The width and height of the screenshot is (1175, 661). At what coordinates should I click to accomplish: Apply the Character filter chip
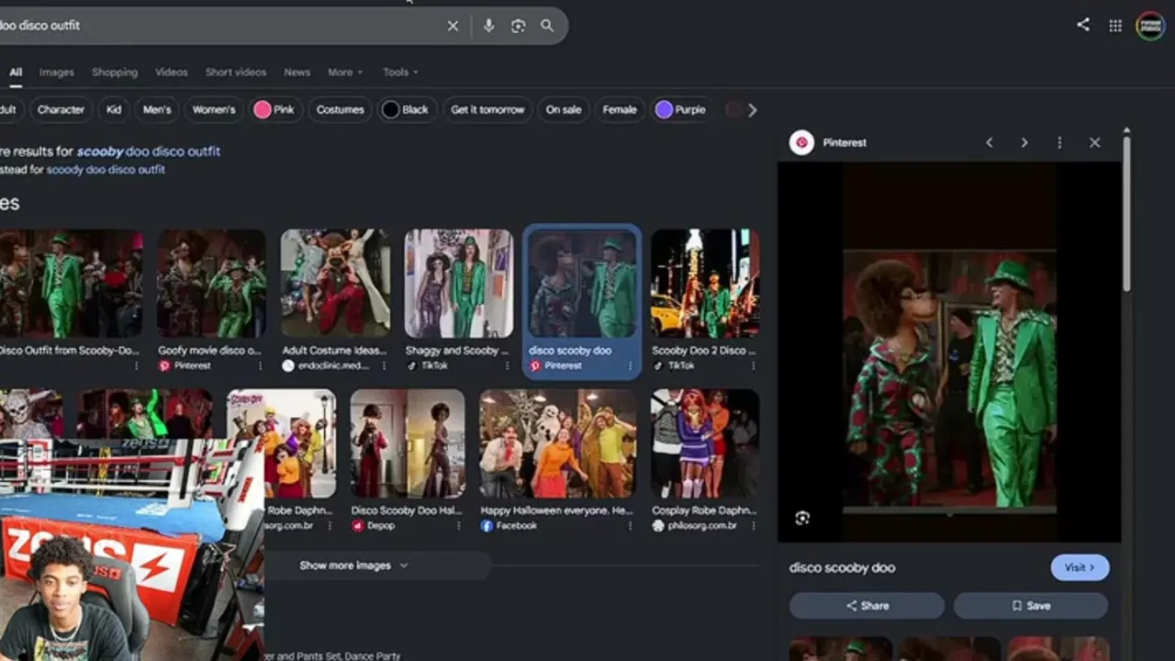click(x=61, y=110)
